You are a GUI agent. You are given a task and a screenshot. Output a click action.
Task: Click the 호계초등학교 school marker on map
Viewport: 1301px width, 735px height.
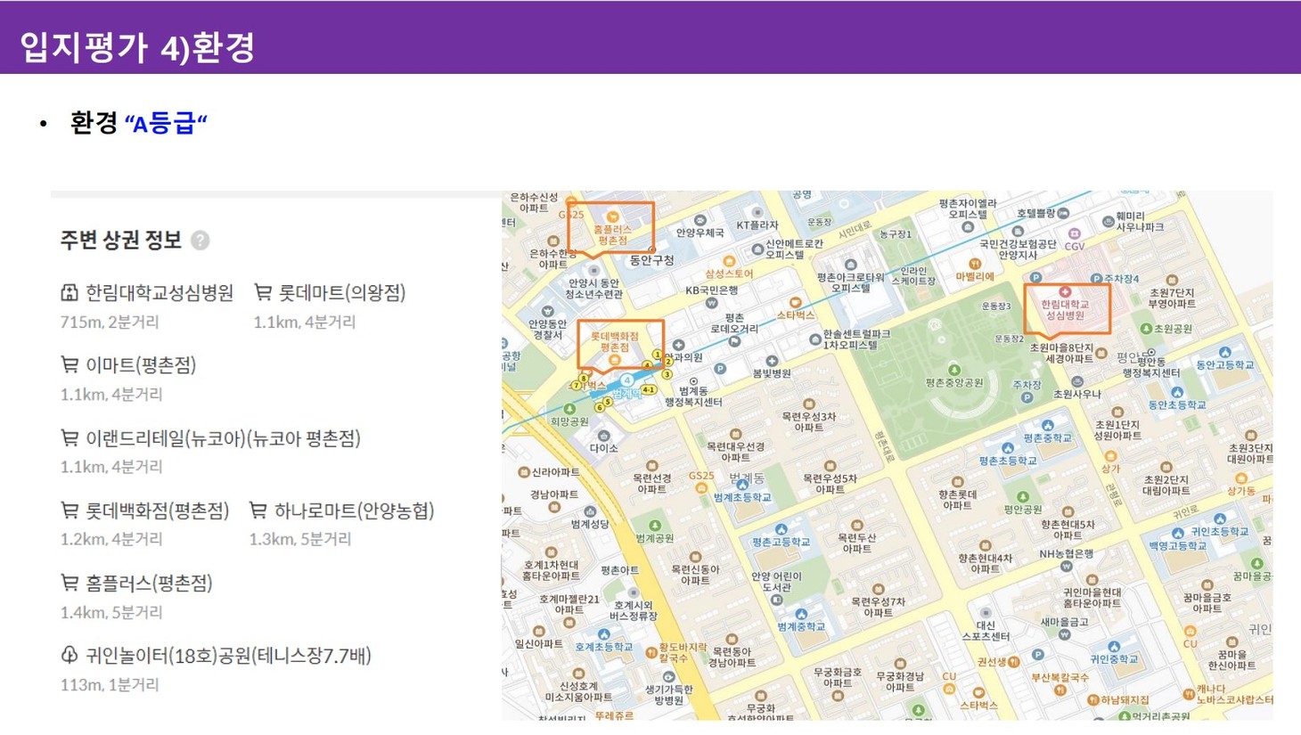click(x=603, y=634)
